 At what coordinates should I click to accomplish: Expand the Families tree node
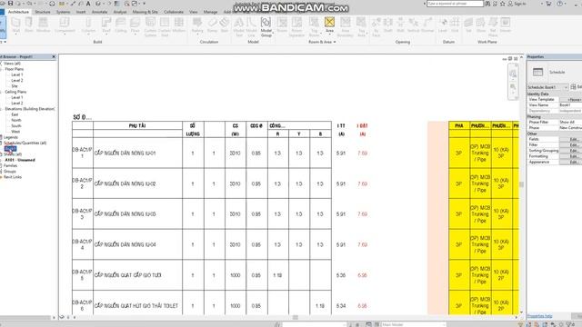pos(2,165)
